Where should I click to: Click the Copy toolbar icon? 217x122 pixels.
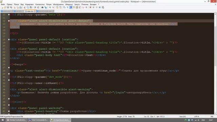(x=28, y=7)
